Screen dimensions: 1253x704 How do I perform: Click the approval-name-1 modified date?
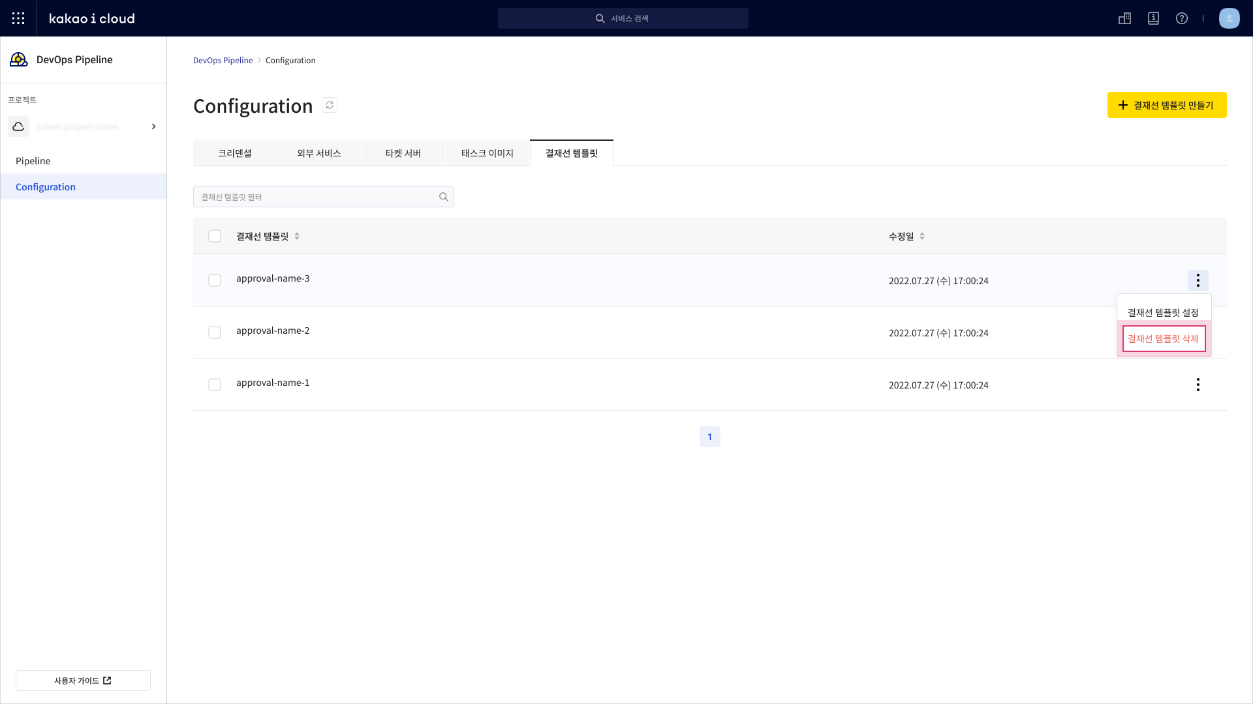[x=938, y=385]
